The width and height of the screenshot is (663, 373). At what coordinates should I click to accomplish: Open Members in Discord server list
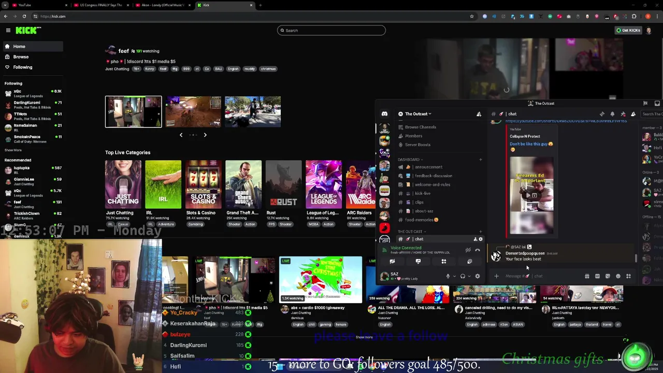(439, 136)
